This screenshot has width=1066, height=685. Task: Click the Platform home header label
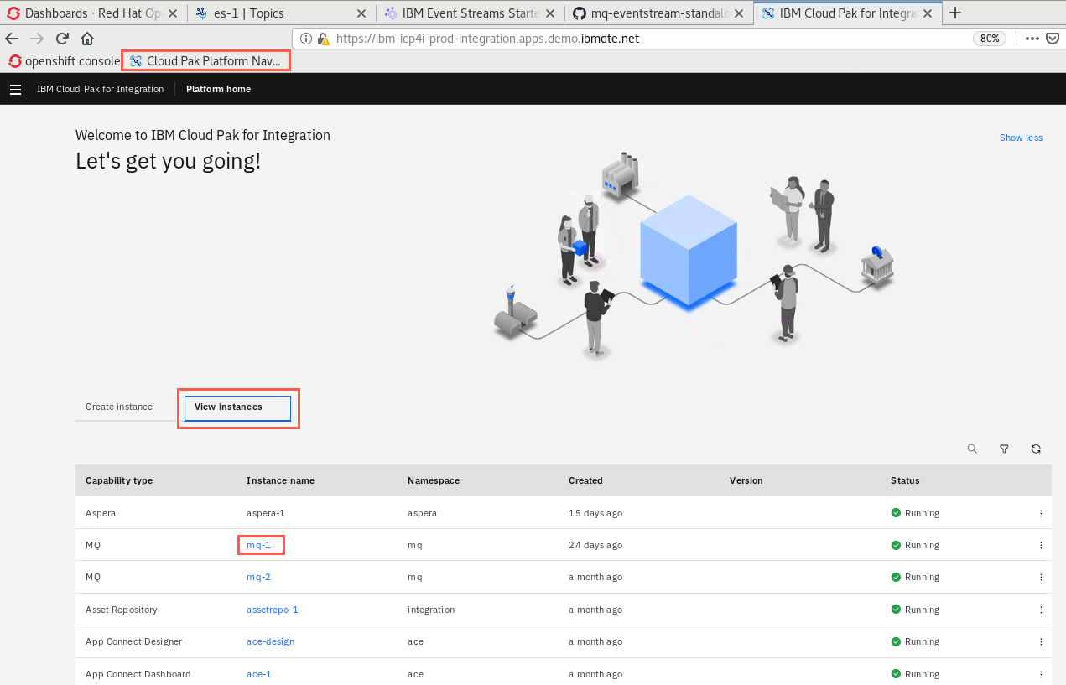click(x=218, y=89)
